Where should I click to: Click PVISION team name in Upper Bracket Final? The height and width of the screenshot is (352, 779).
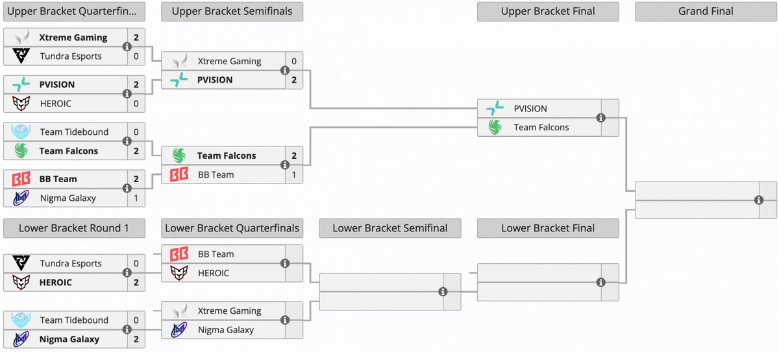[530, 108]
